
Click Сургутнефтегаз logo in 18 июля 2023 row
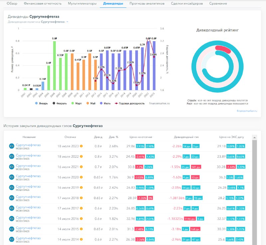pos(12,146)
